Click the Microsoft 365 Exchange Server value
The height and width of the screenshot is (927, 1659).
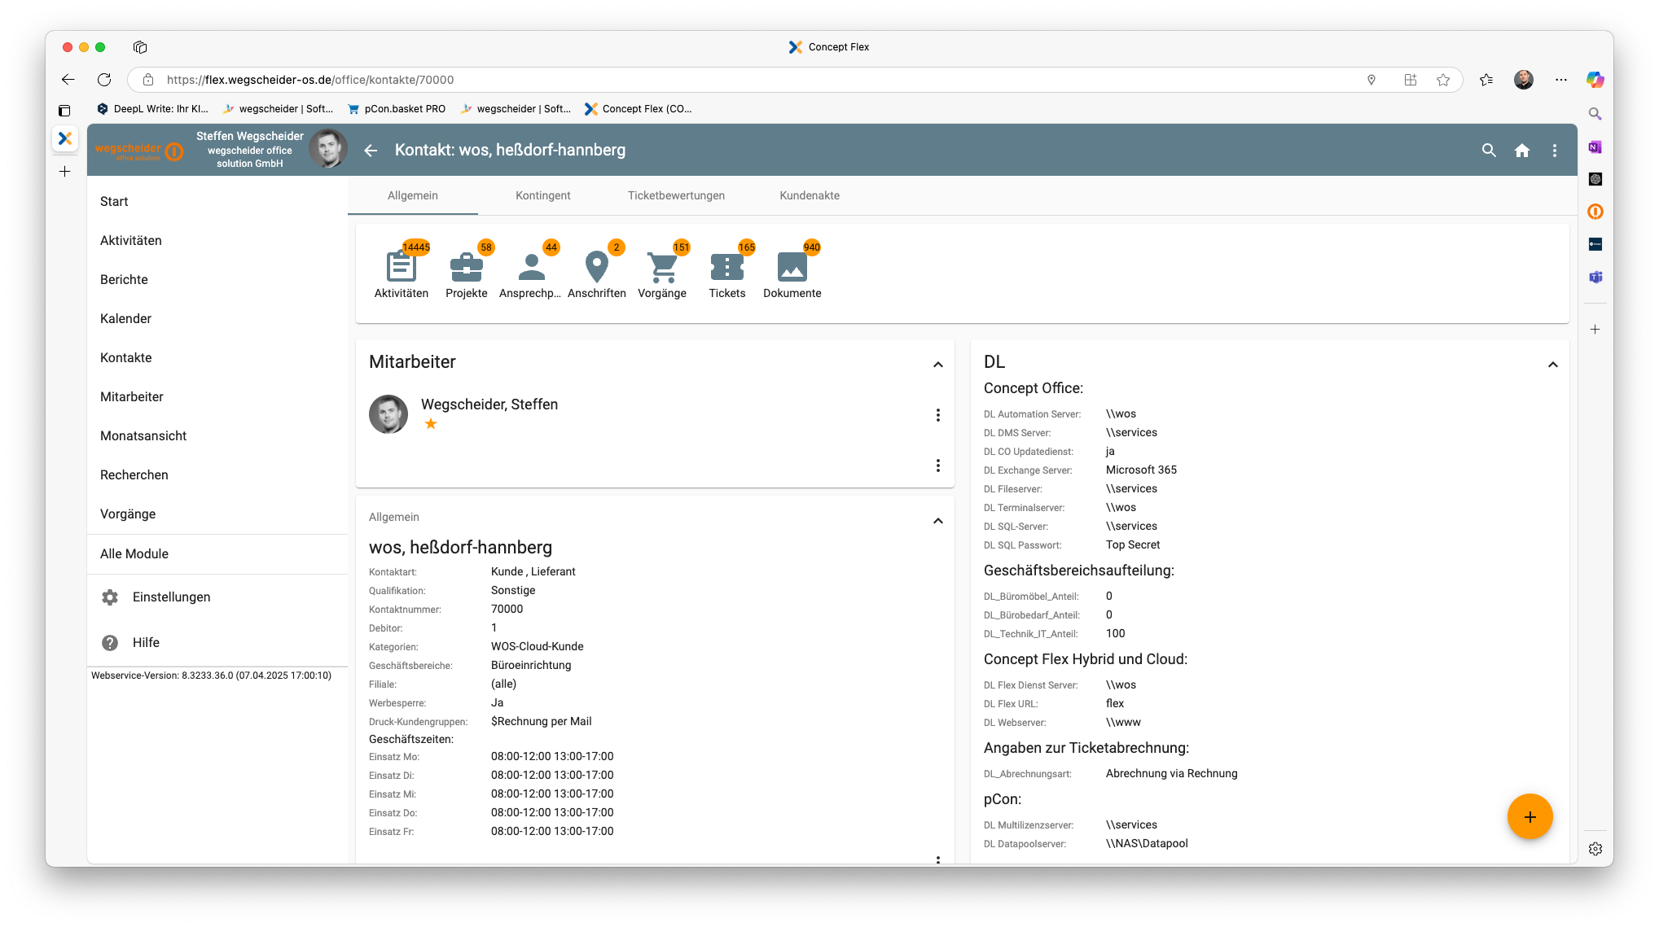[1141, 470]
